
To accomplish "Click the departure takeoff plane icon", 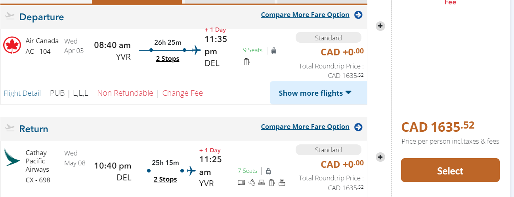I will coord(10,16).
